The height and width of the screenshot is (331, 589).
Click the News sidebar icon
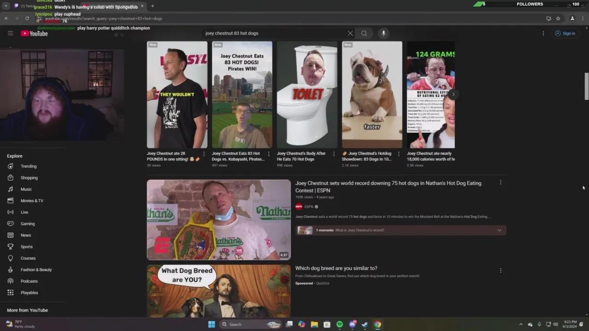point(11,235)
